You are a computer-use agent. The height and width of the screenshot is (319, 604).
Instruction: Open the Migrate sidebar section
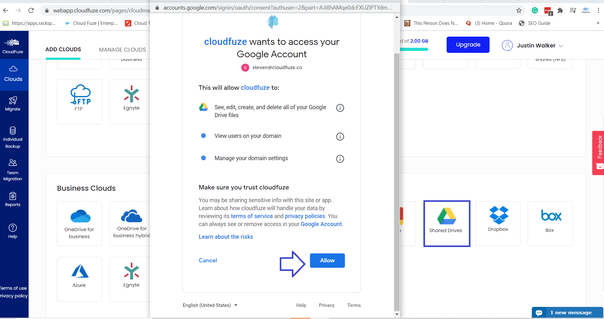point(13,104)
